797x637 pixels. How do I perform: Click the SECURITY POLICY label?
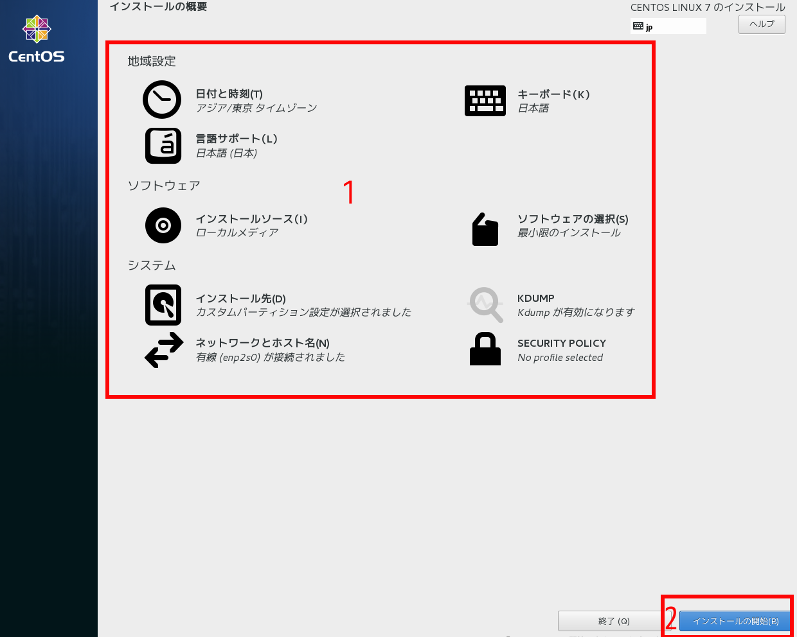[562, 343]
